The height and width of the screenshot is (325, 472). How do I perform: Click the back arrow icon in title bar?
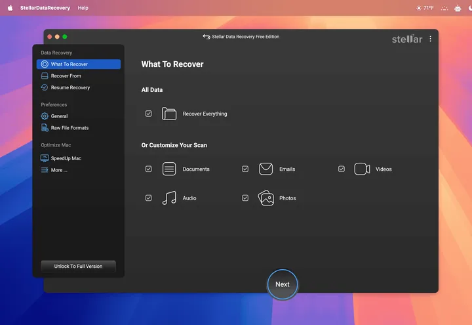[x=206, y=37]
